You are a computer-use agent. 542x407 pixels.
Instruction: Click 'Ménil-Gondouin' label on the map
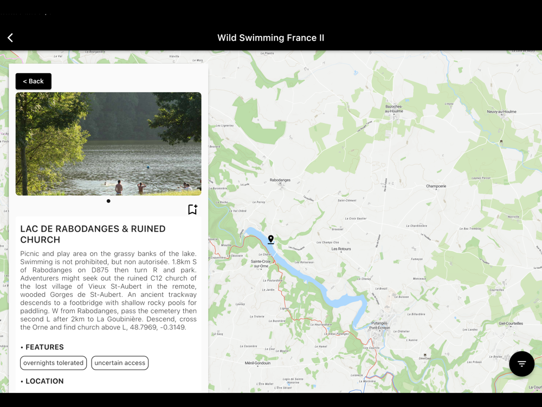pos(257,363)
